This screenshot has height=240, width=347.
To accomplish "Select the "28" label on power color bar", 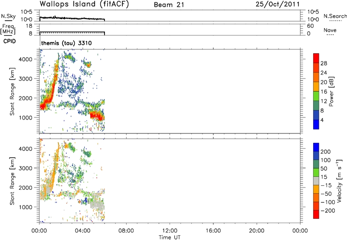I will [x=324, y=63].
